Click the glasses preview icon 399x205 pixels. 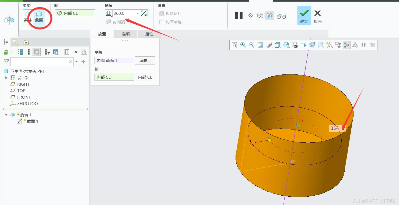(281, 16)
